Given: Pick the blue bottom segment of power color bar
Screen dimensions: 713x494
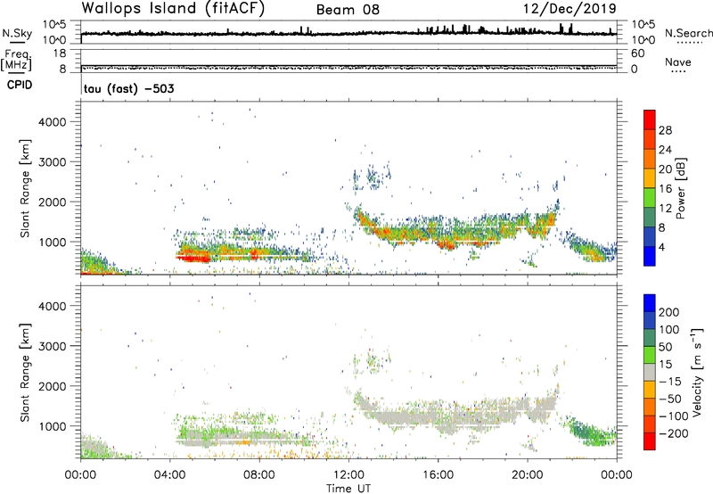Looking at the screenshot, I should [650, 256].
